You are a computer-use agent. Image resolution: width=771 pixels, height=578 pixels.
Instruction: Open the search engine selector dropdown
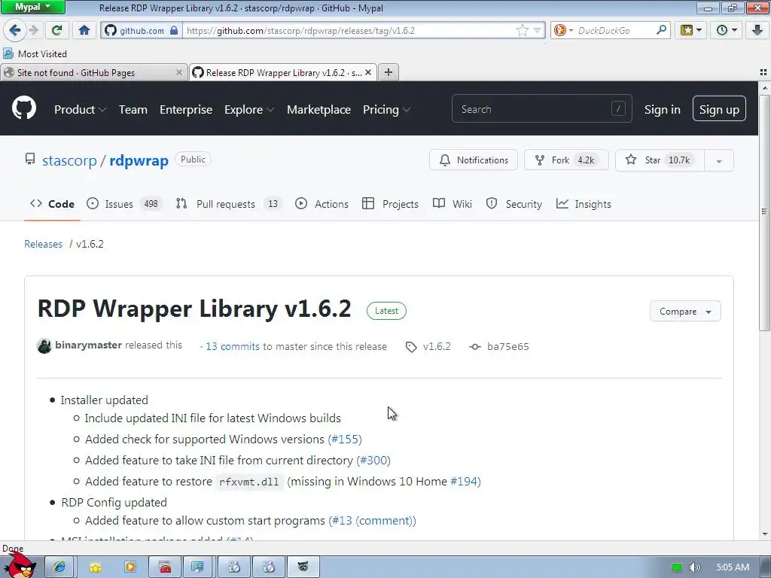563,30
